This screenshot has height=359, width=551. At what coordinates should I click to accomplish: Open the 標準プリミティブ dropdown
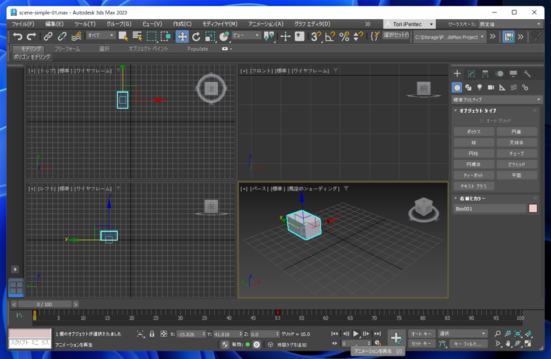coord(497,100)
